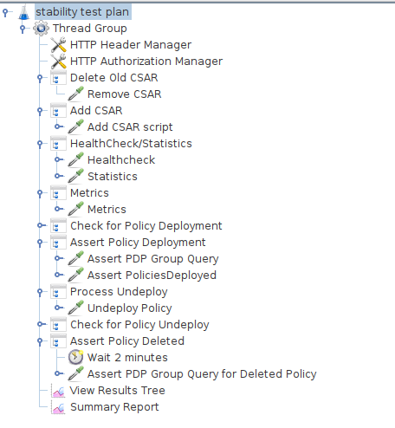Select the 'Add CSAR script' label
This screenshot has height=428, width=395.
[x=130, y=127]
